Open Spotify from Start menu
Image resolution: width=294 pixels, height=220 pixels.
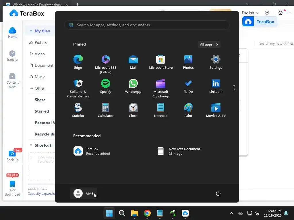pos(106,86)
